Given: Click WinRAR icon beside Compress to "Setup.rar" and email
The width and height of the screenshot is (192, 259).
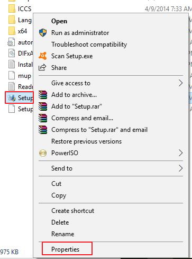Looking at the screenshot, I should (43, 130).
